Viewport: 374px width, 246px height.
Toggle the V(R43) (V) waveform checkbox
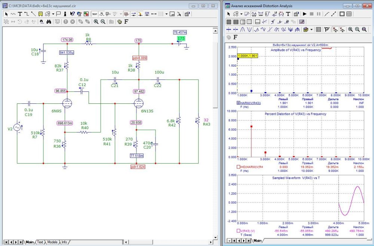click(238, 231)
